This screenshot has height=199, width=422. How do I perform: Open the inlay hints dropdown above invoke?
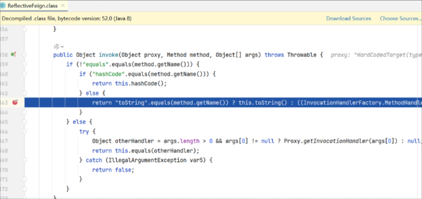pyautogui.click(x=59, y=47)
